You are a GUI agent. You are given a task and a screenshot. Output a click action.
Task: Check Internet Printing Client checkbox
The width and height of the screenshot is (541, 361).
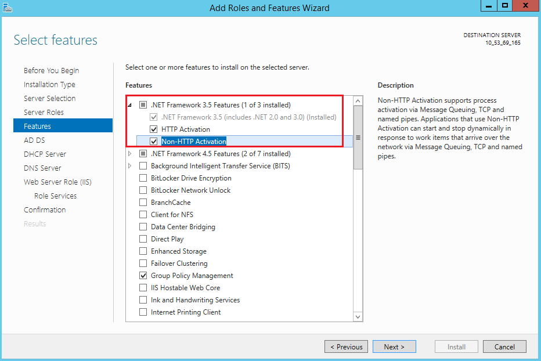pyautogui.click(x=143, y=312)
